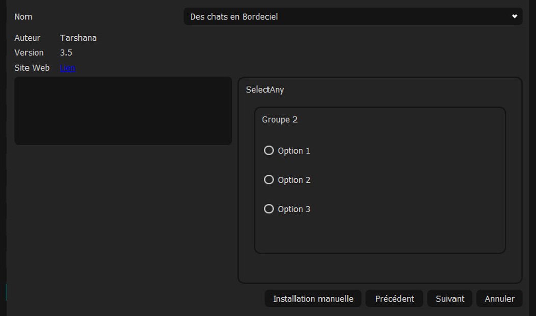Click the Option 1 text label
This screenshot has width=536, height=316.
coord(294,151)
